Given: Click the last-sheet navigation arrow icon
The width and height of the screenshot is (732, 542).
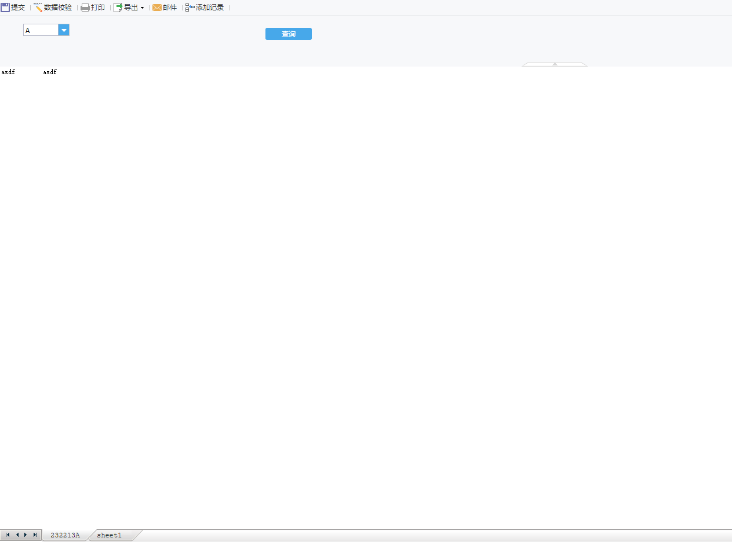Looking at the screenshot, I should (35, 534).
